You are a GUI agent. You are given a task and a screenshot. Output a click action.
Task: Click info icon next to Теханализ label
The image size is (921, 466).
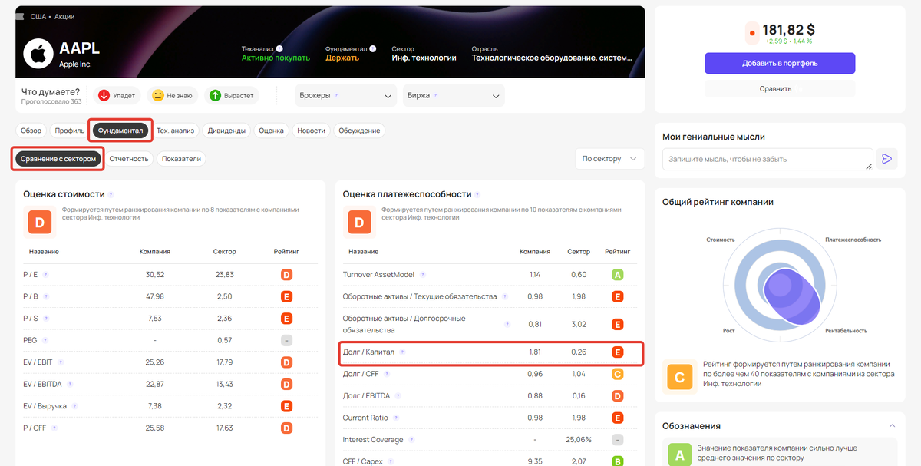point(279,48)
